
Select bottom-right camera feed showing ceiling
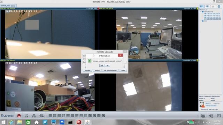click(149, 86)
